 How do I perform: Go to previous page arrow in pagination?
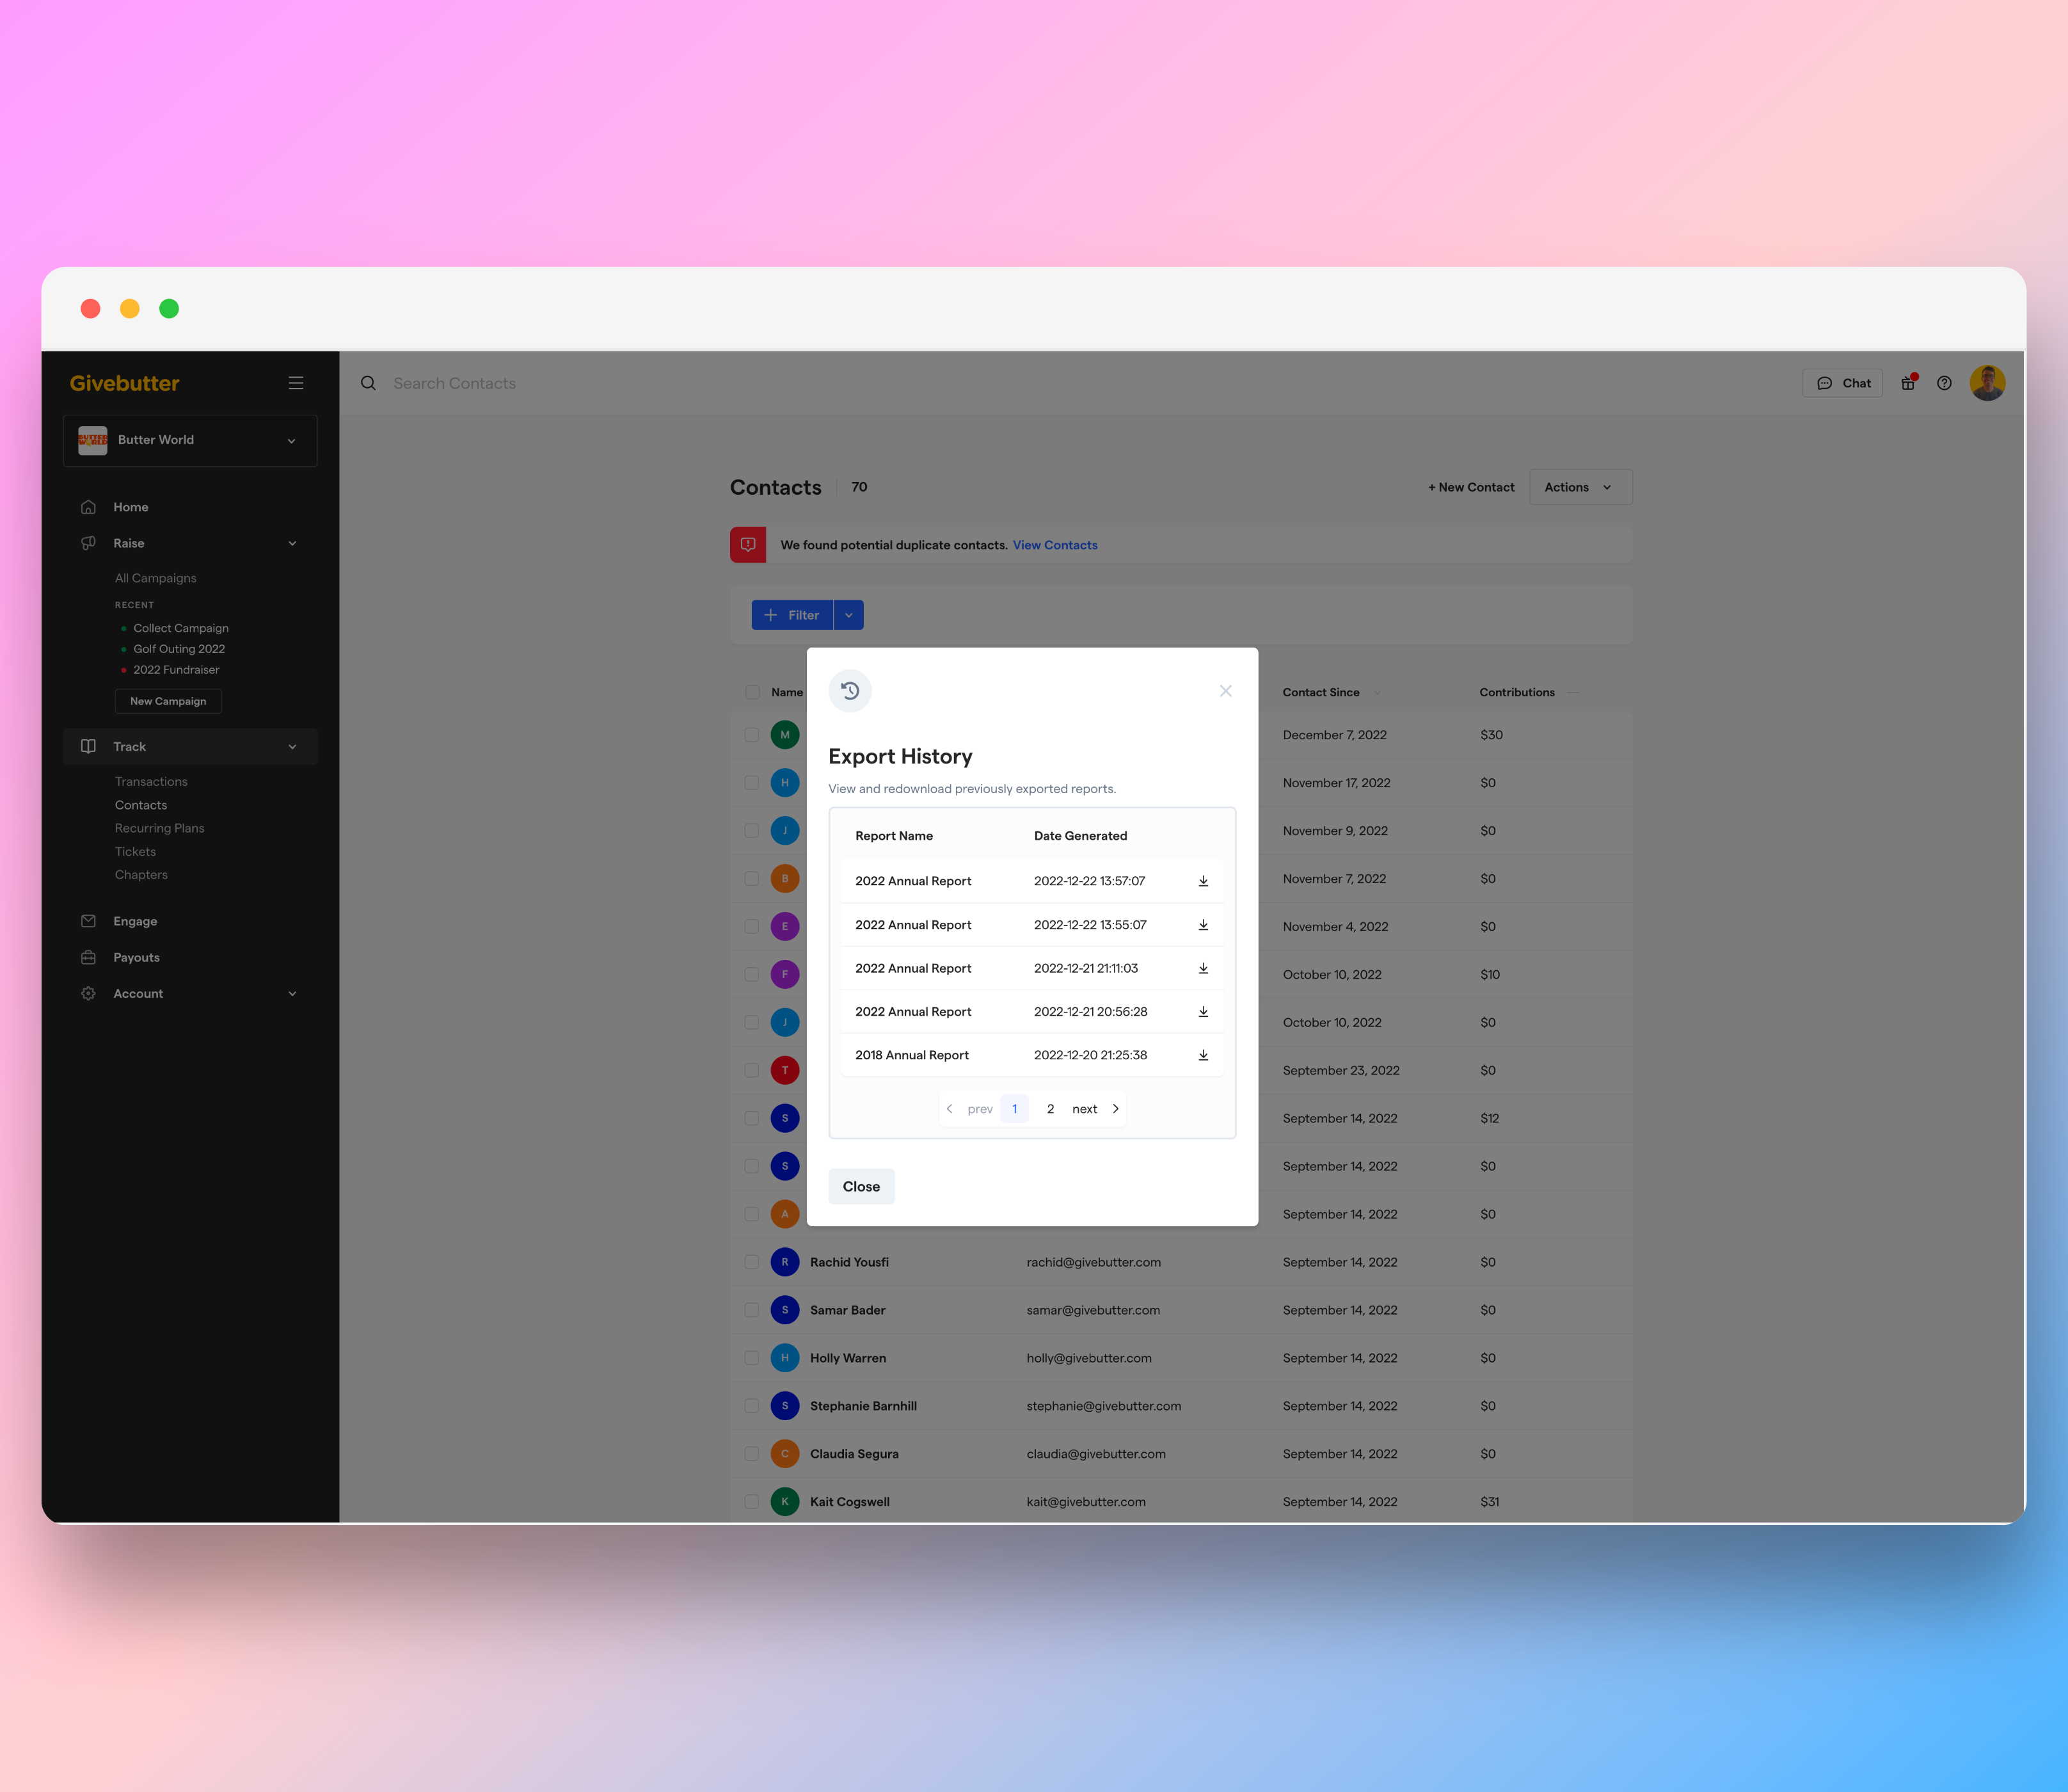point(950,1109)
